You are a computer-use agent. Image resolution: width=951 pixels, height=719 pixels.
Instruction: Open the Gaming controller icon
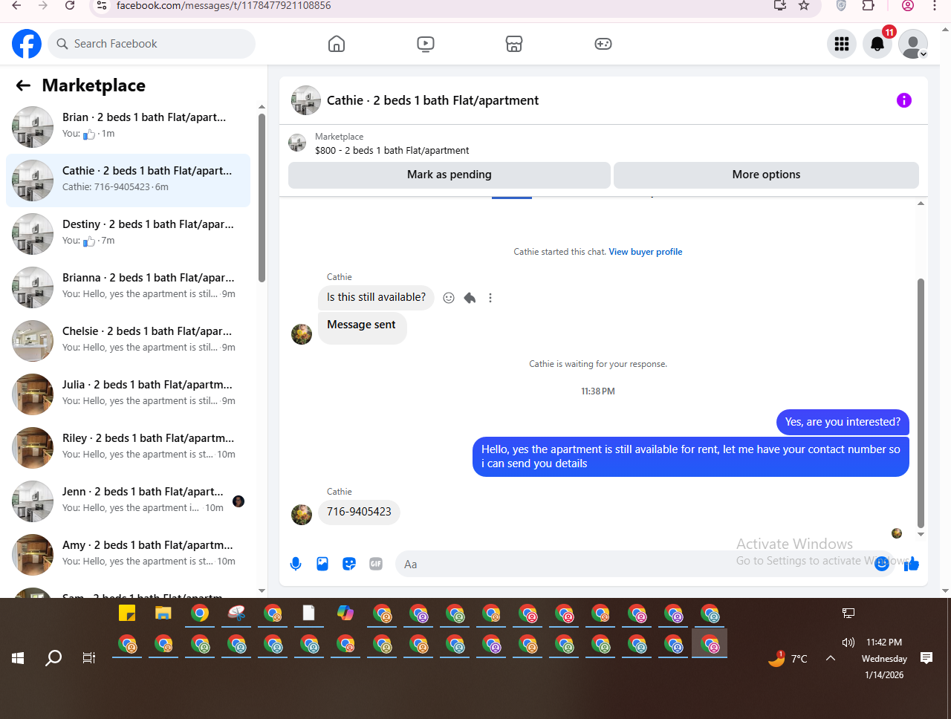[x=603, y=44]
